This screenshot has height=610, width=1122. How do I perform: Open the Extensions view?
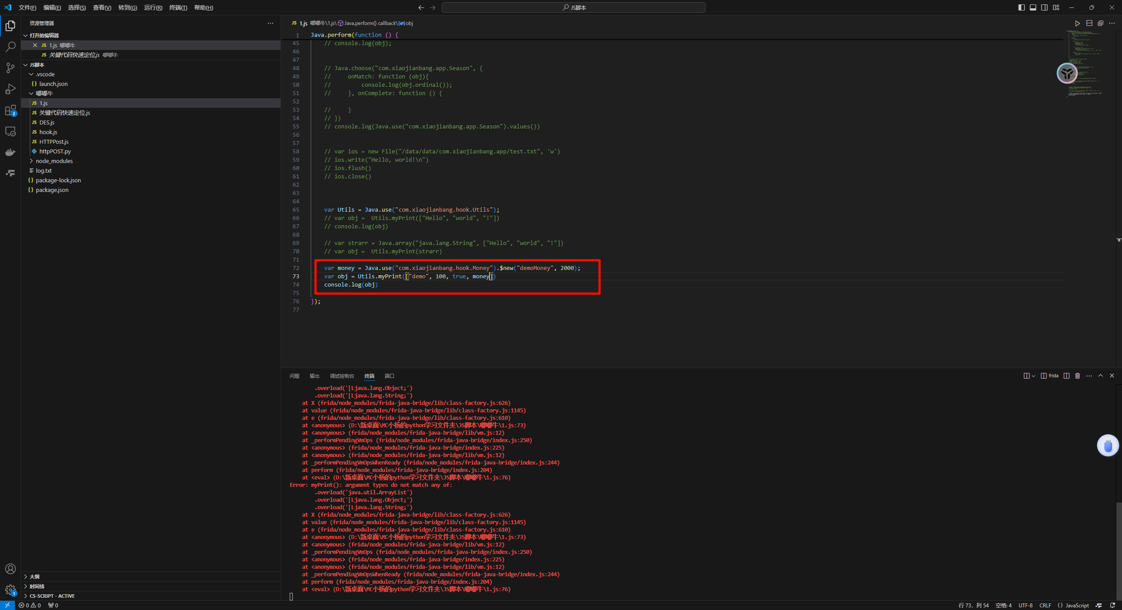pyautogui.click(x=11, y=110)
